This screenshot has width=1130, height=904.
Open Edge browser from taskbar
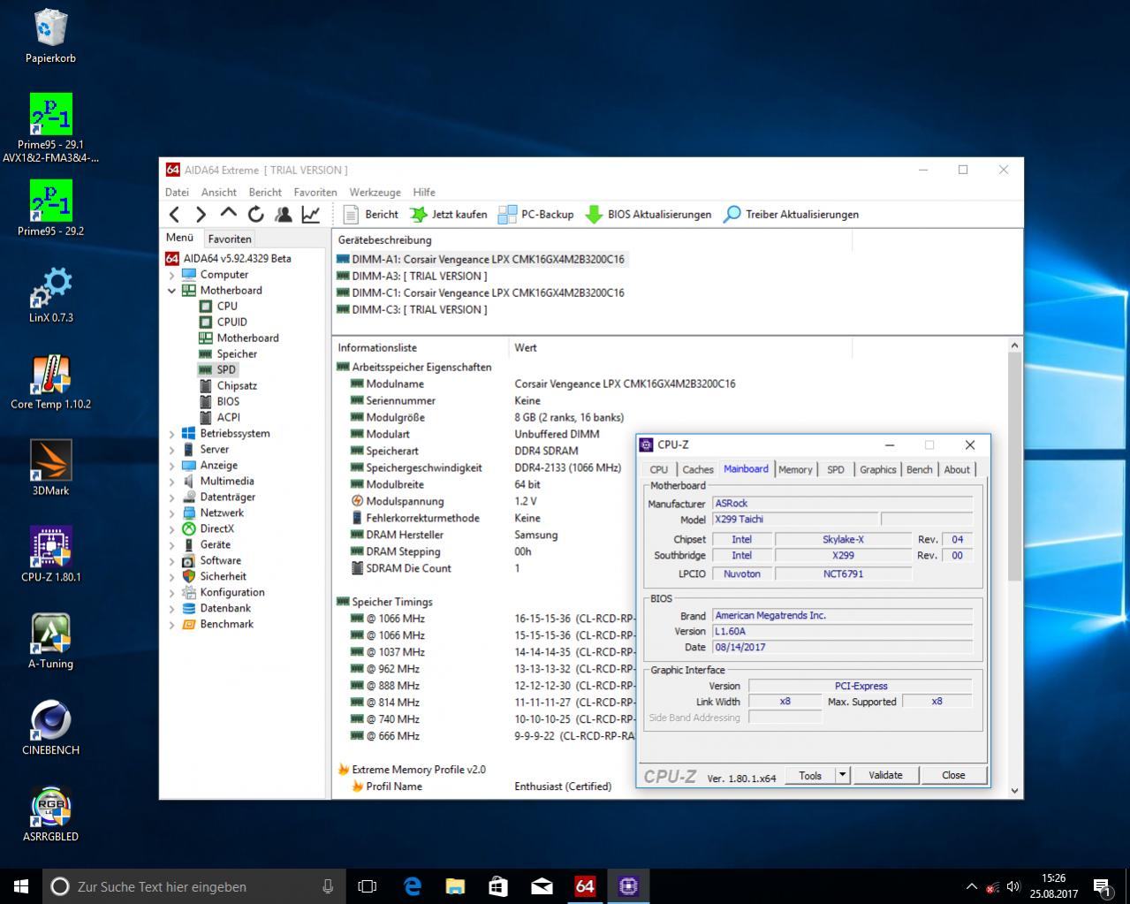click(412, 885)
